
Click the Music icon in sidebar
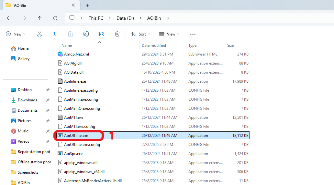coord(14,131)
